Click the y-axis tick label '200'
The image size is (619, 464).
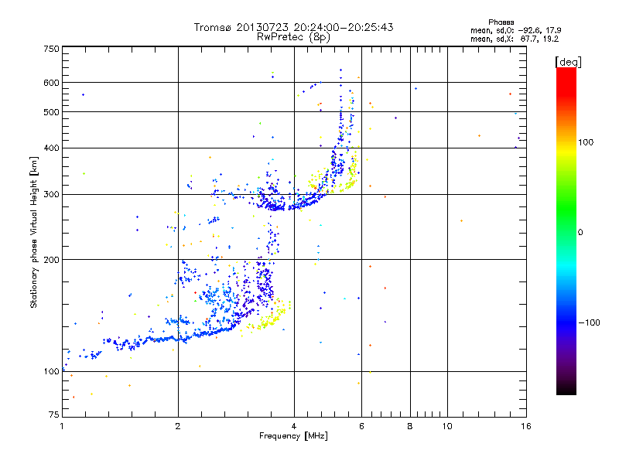tap(51, 260)
